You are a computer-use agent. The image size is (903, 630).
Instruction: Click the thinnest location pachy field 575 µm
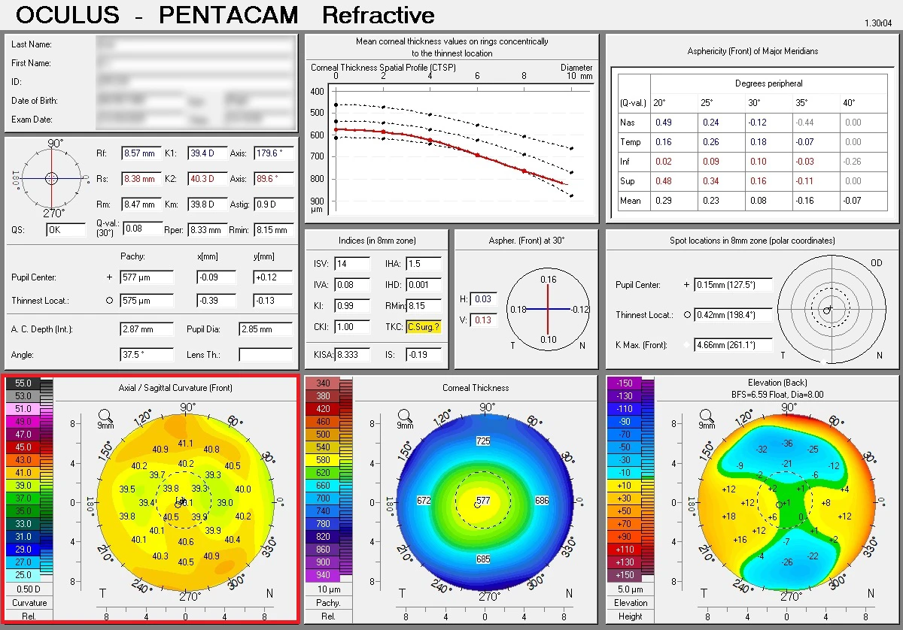[146, 301]
